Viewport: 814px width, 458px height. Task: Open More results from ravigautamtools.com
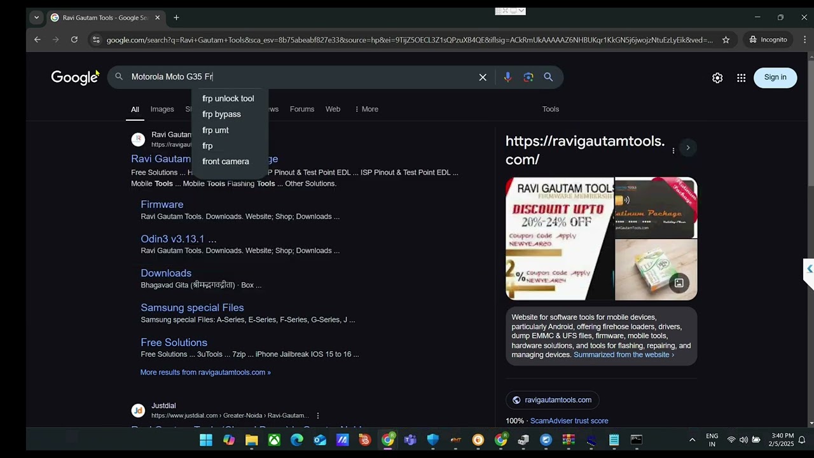[205, 373]
